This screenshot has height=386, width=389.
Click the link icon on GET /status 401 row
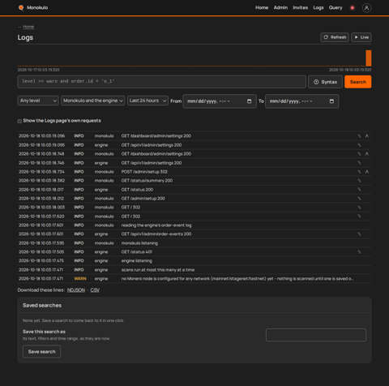pyautogui.click(x=359, y=252)
